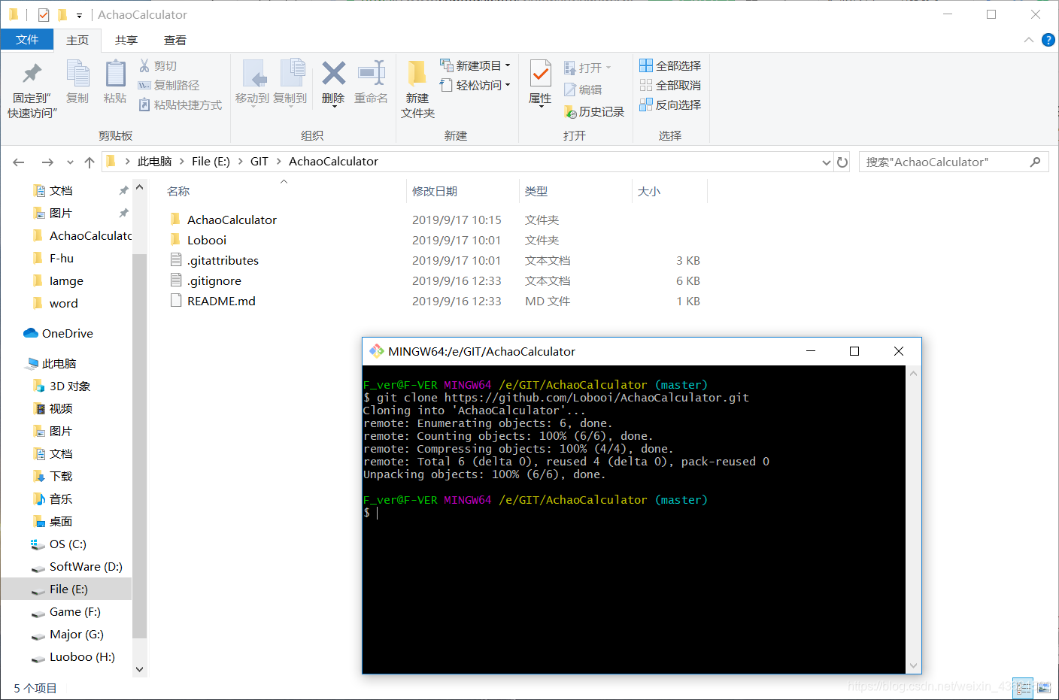
Task: Go back in Explorer navigation
Action: (19, 162)
